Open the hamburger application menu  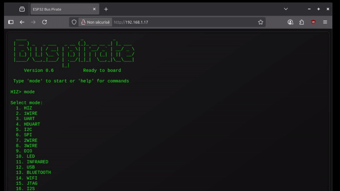(325, 22)
